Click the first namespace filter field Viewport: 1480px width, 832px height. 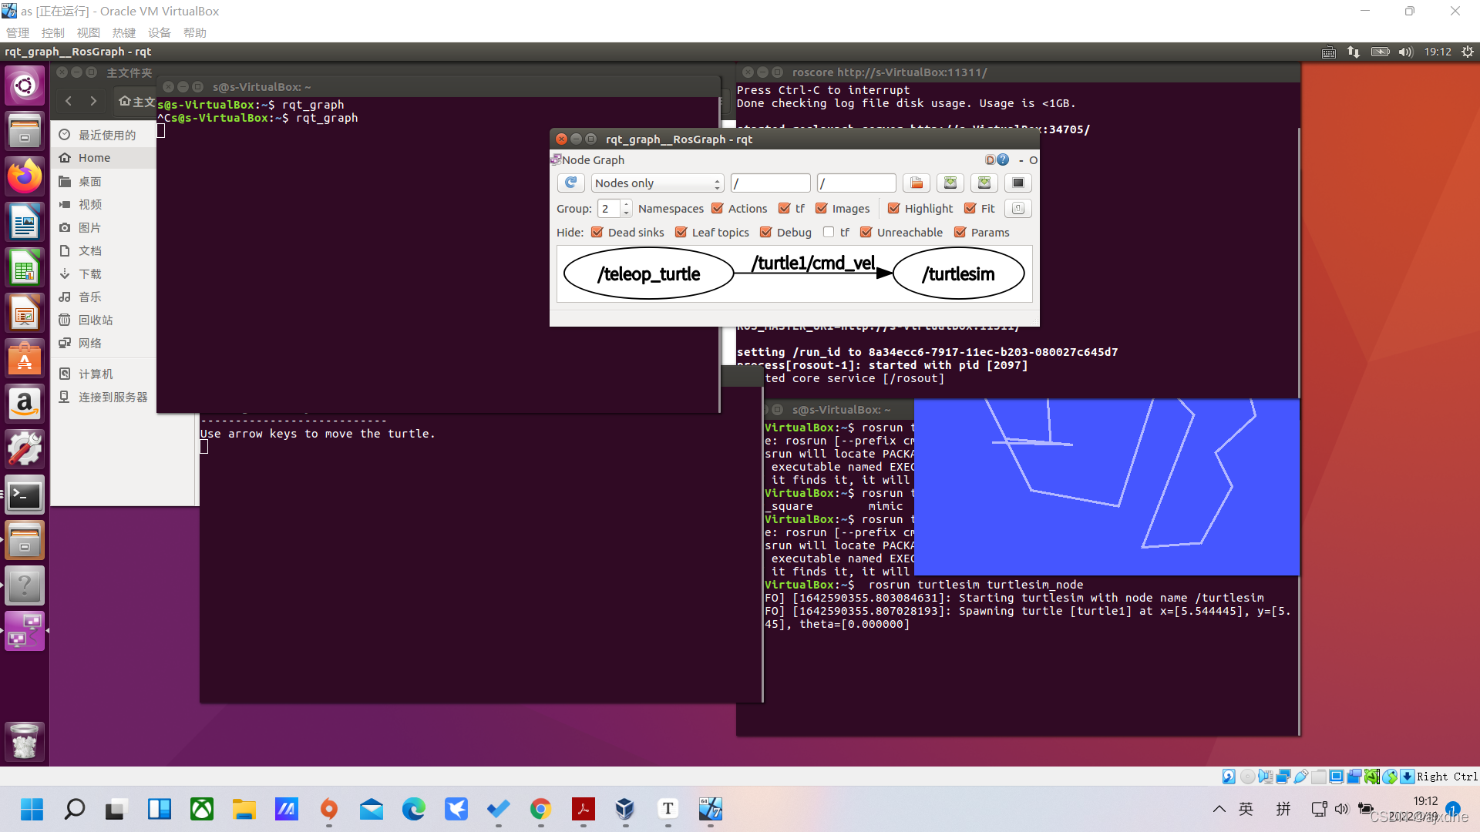[771, 183]
